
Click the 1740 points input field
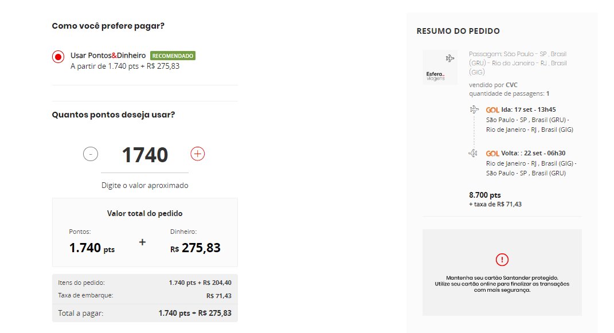(145, 155)
